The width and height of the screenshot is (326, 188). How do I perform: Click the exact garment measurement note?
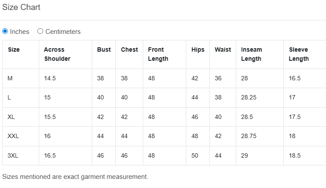tap(75, 177)
